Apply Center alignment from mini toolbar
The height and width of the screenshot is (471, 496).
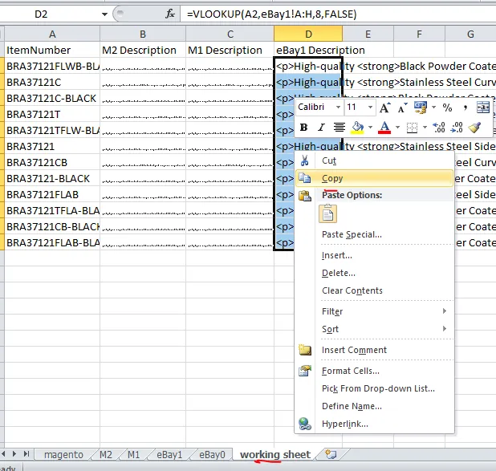(x=339, y=128)
